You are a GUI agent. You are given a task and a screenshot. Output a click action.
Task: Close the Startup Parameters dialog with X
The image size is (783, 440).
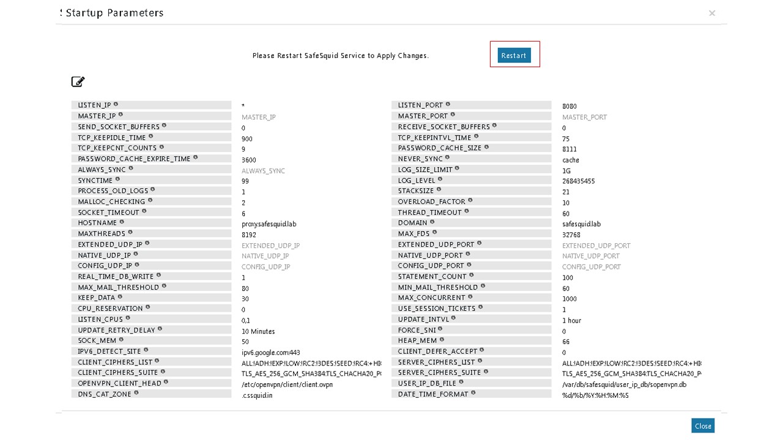point(712,13)
